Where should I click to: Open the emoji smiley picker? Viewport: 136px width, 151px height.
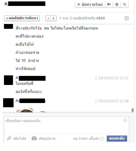point(125,120)
